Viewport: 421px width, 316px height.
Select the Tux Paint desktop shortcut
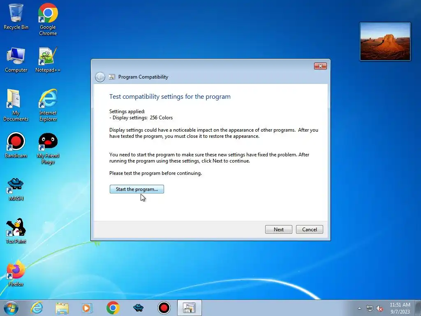tap(16, 231)
